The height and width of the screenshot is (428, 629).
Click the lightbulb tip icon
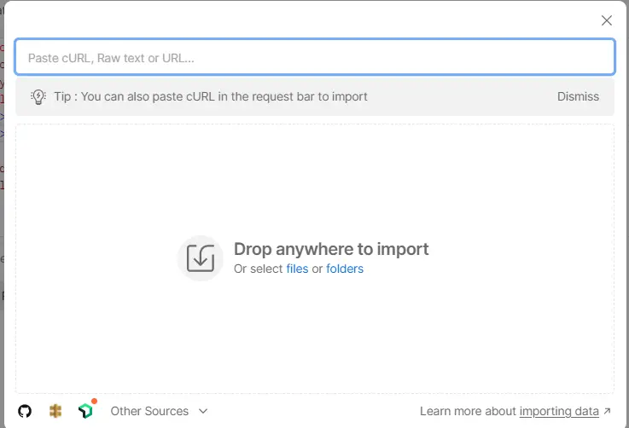pos(38,97)
